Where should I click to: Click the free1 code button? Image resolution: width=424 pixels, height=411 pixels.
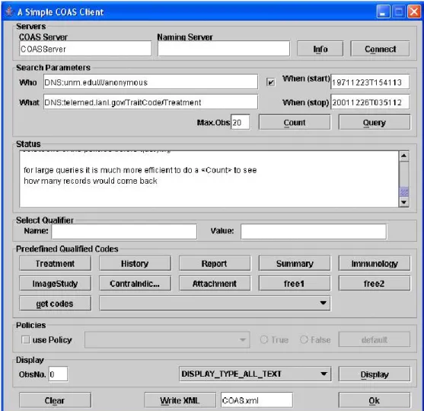click(295, 284)
